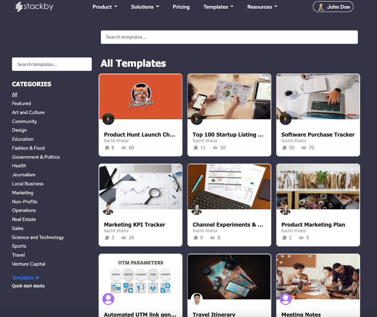Open Science and Technology category
This screenshot has width=377, height=317.
38,237
